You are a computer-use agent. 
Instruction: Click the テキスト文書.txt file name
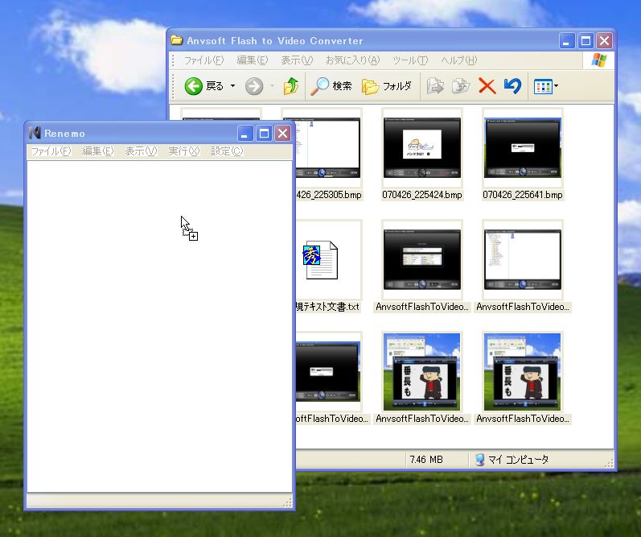(x=327, y=307)
